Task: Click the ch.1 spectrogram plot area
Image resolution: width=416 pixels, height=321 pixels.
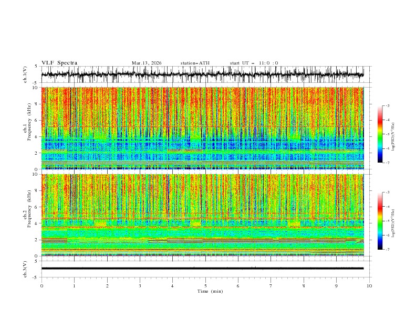Action: pyautogui.click(x=203, y=128)
